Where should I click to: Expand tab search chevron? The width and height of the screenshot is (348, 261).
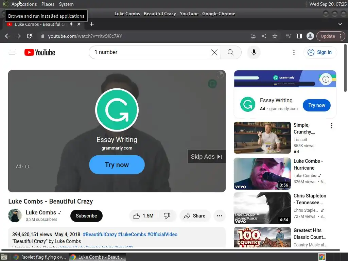coord(340,24)
